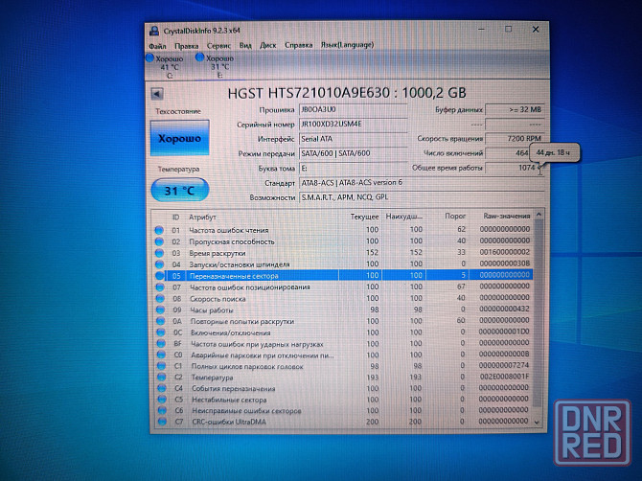Click status icon of attribute 07

(x=160, y=287)
